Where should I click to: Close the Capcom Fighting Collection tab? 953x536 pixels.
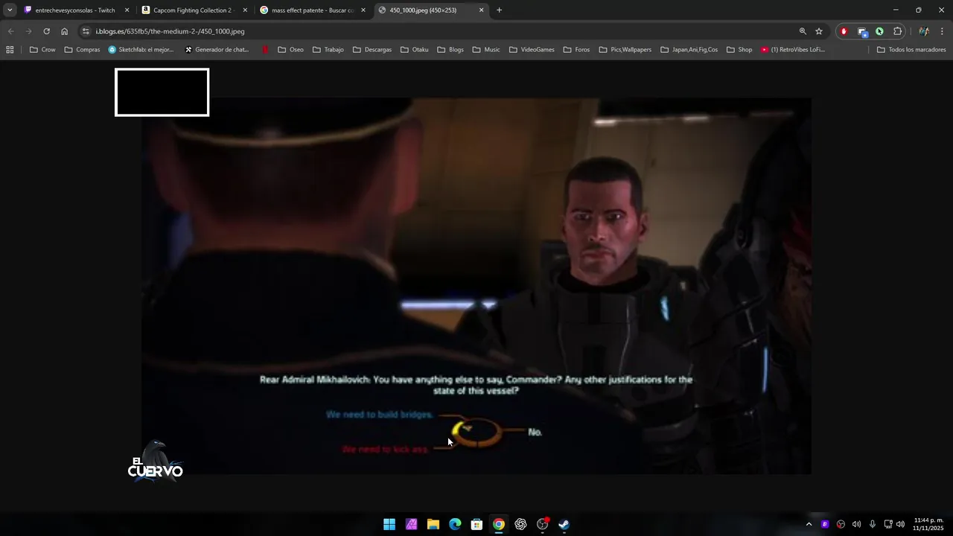(x=245, y=10)
